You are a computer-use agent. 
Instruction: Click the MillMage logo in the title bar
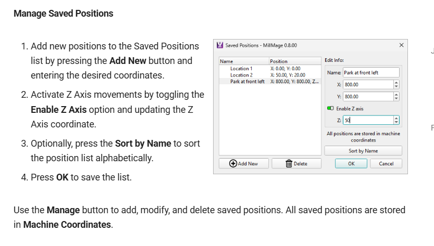(220, 45)
